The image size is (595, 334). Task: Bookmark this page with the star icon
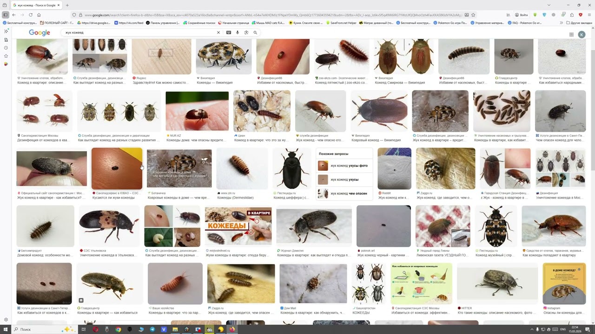coord(473,15)
